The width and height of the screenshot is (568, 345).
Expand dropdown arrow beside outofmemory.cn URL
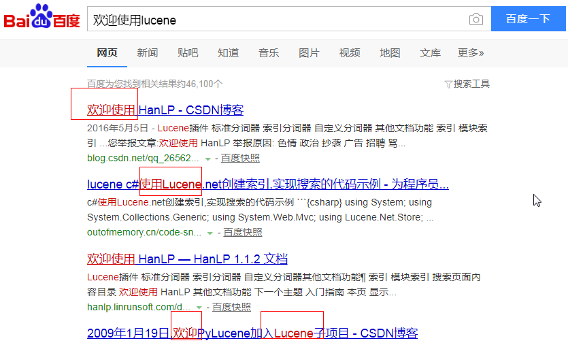(210, 233)
